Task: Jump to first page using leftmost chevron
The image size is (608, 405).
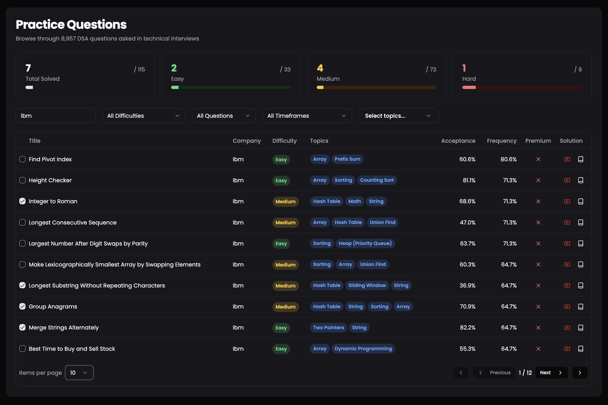Action: 461,373
